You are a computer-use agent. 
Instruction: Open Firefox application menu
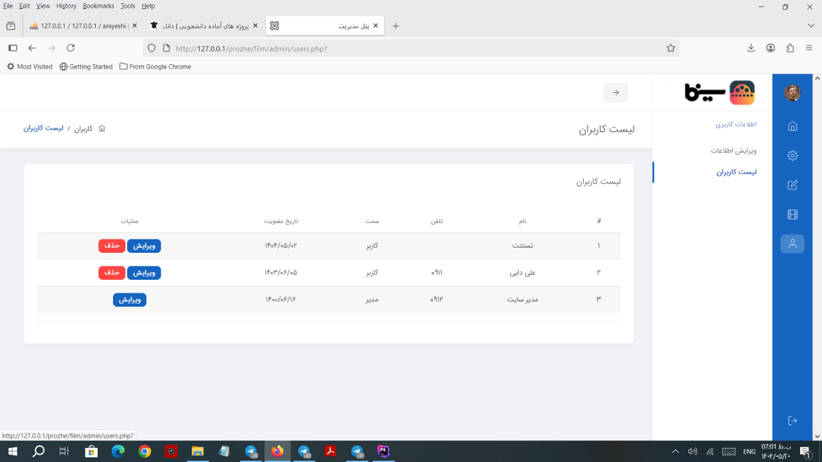tap(810, 48)
